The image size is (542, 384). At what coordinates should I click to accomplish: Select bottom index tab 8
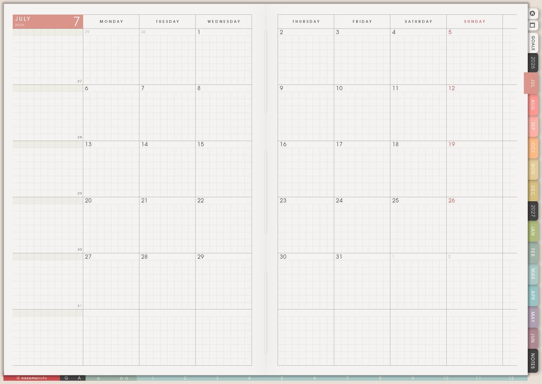pyautogui.click(x=380, y=378)
